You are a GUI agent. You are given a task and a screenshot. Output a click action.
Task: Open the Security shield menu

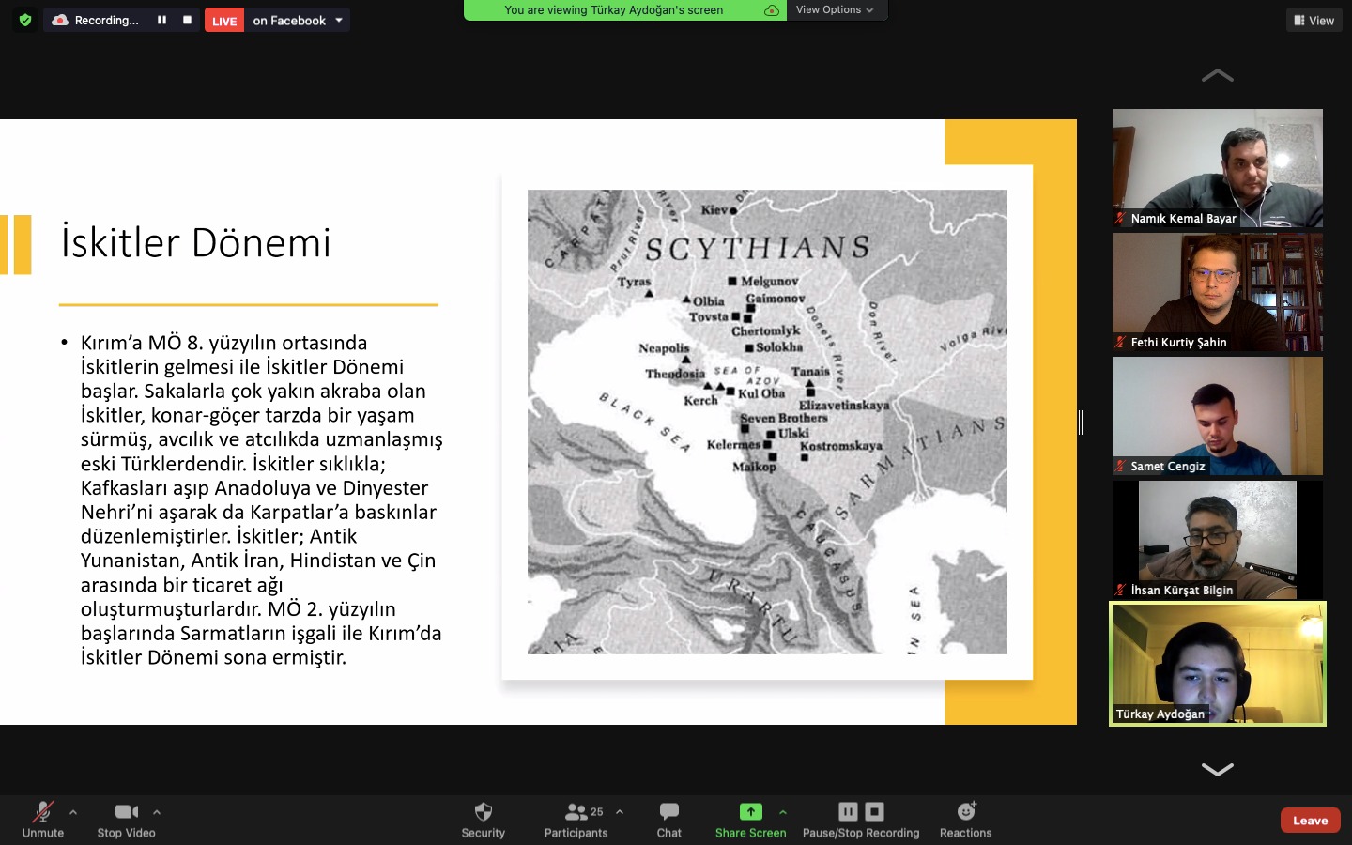pyautogui.click(x=484, y=820)
